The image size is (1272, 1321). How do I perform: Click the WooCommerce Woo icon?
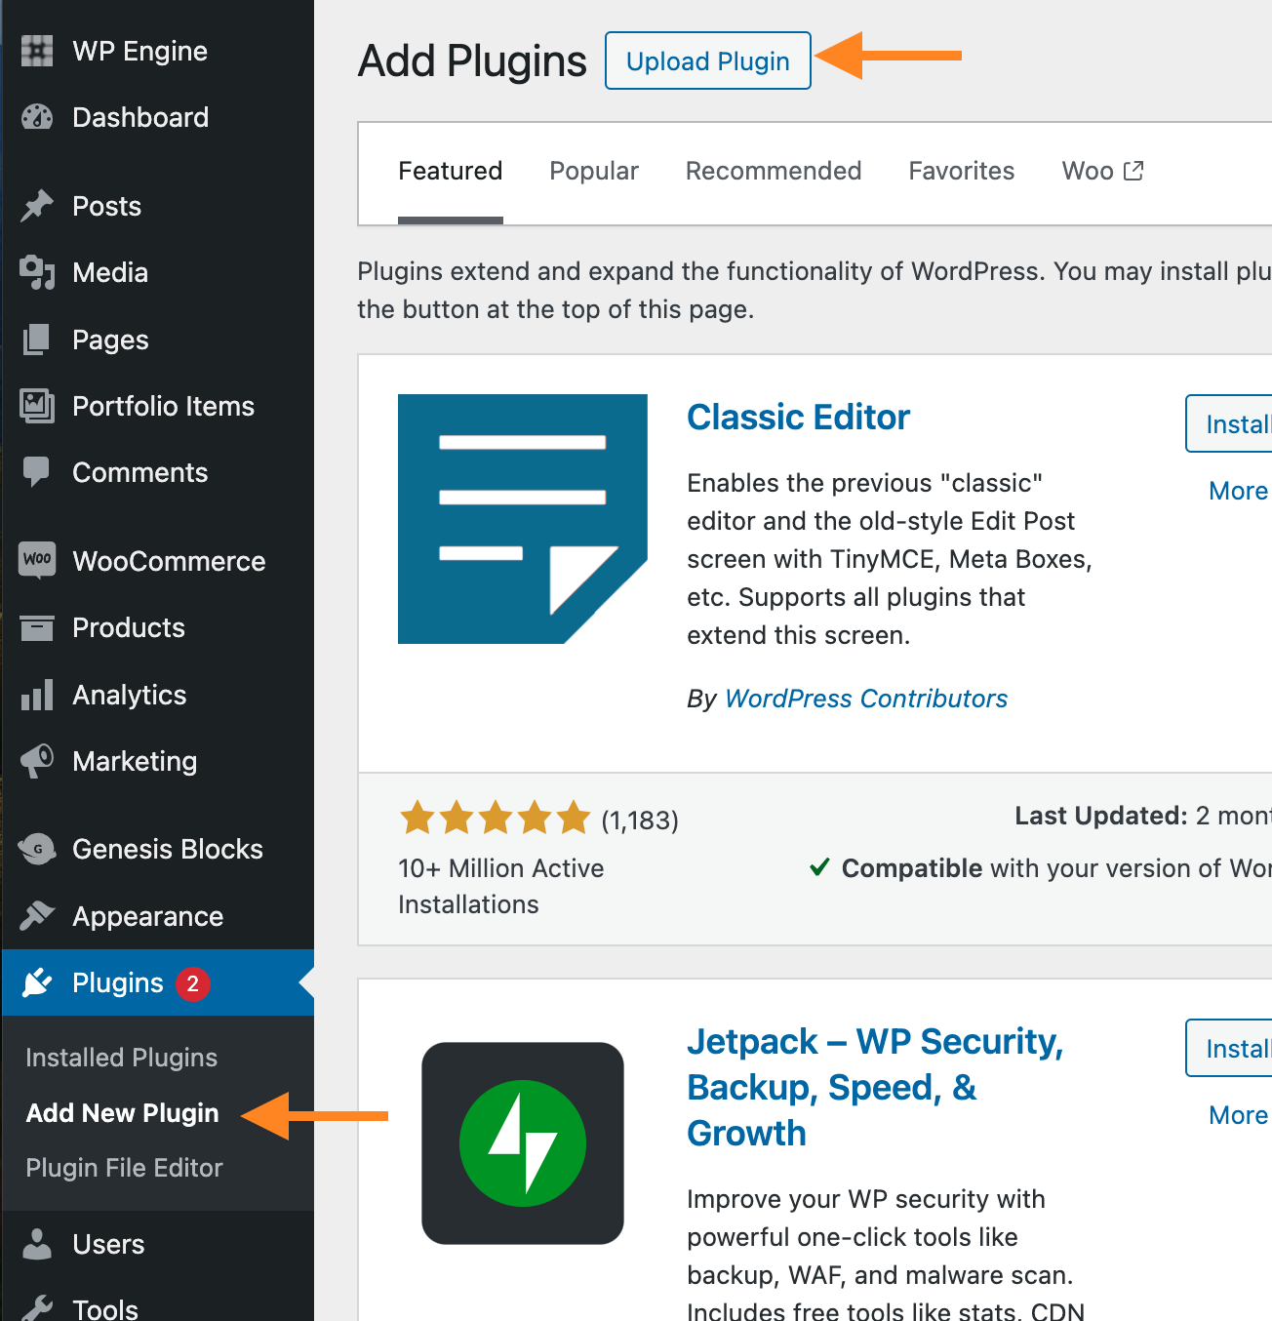[x=37, y=560]
